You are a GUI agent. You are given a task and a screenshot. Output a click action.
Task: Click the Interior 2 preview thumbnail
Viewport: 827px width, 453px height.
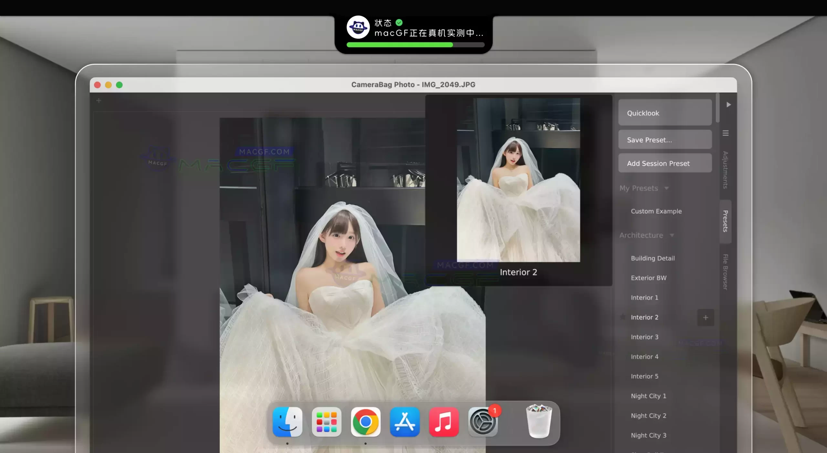(x=518, y=180)
